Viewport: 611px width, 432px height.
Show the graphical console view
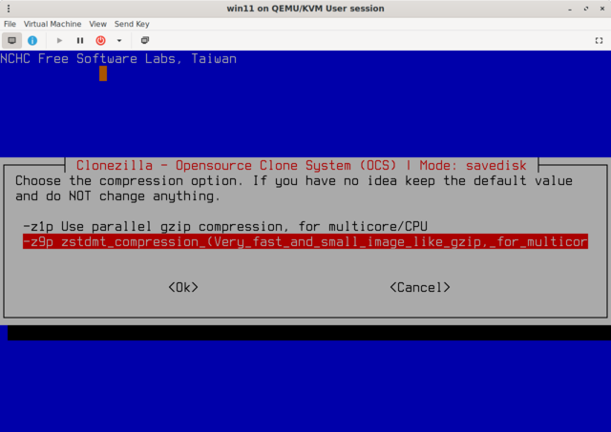pos(12,40)
